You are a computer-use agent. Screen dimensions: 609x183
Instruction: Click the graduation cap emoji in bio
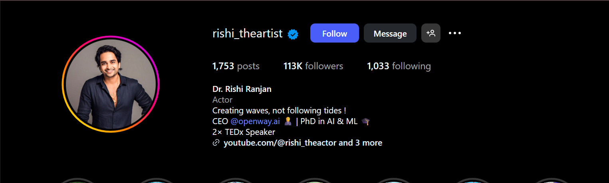pyautogui.click(x=365, y=121)
